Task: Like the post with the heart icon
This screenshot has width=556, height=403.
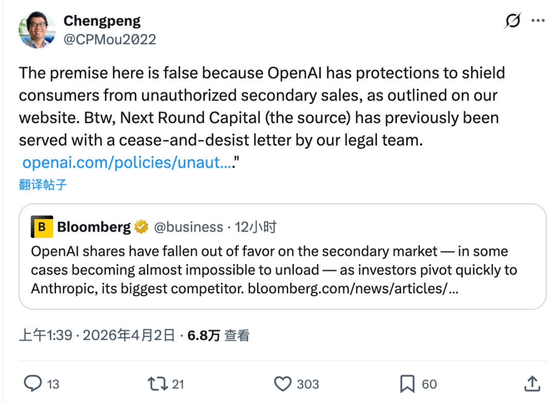Action: tap(283, 383)
